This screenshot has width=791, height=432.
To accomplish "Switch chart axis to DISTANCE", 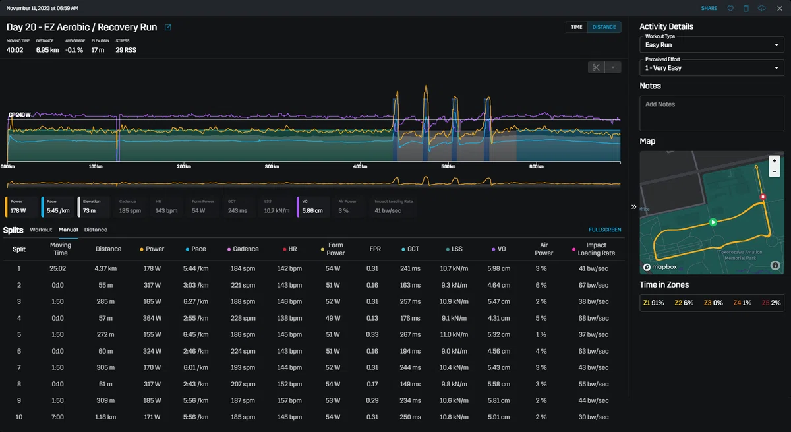I will point(604,27).
